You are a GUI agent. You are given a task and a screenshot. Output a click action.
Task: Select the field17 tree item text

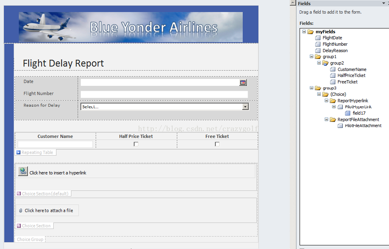359,113
